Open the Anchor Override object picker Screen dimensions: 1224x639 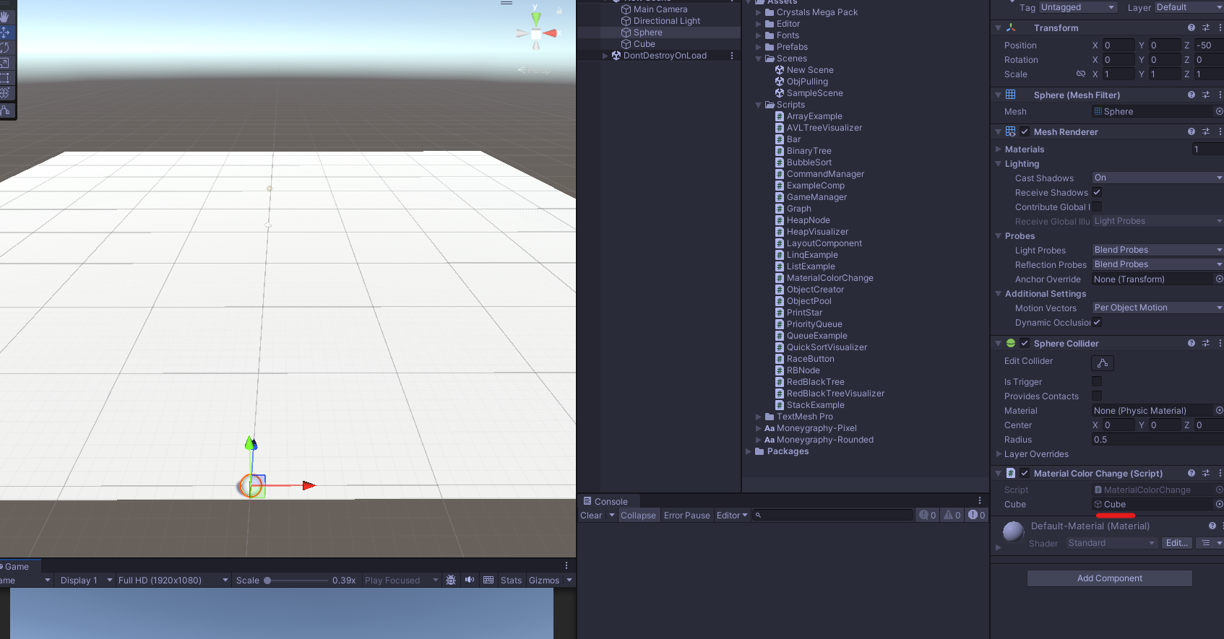pyautogui.click(x=1219, y=279)
